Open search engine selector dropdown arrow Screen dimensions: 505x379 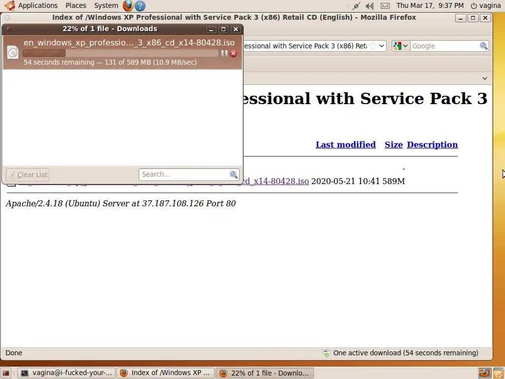click(x=405, y=46)
